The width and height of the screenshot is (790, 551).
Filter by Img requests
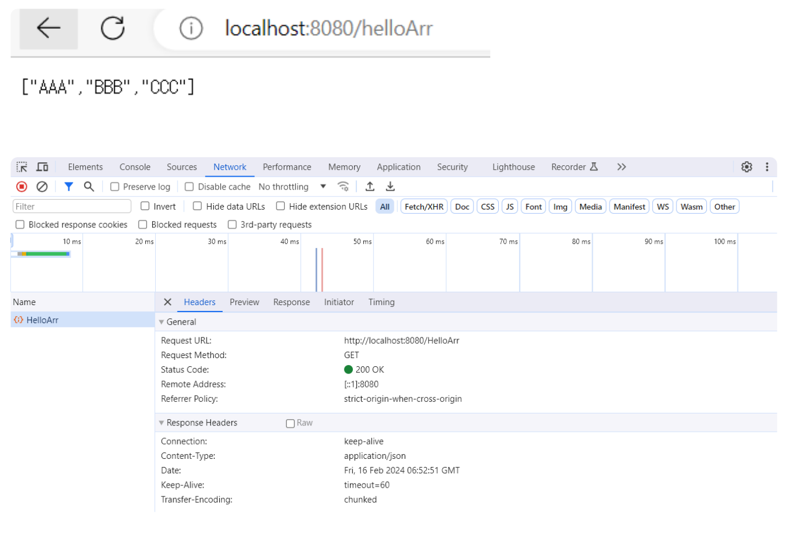pos(560,207)
